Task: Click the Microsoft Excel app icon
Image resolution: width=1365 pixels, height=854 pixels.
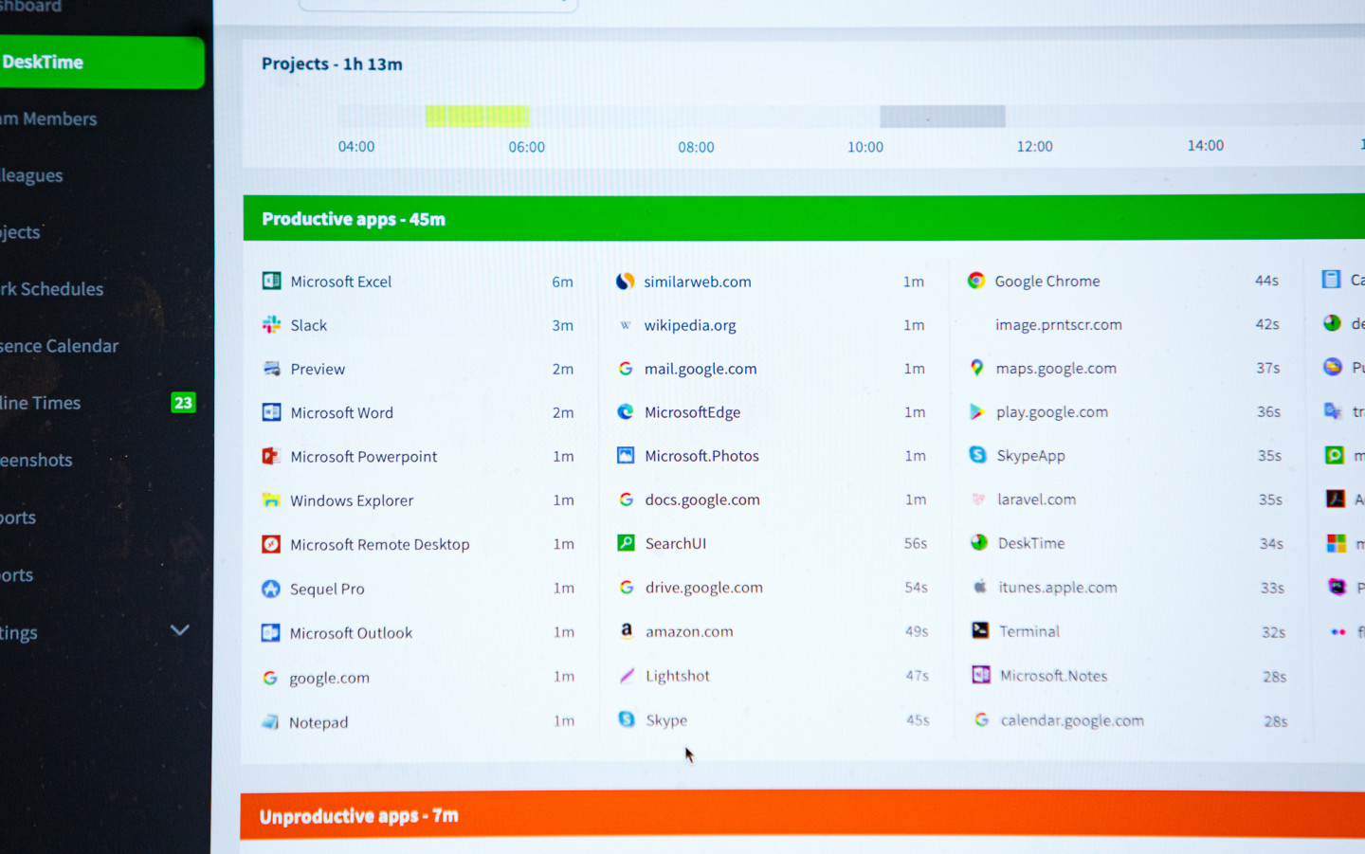Action: coord(271,281)
